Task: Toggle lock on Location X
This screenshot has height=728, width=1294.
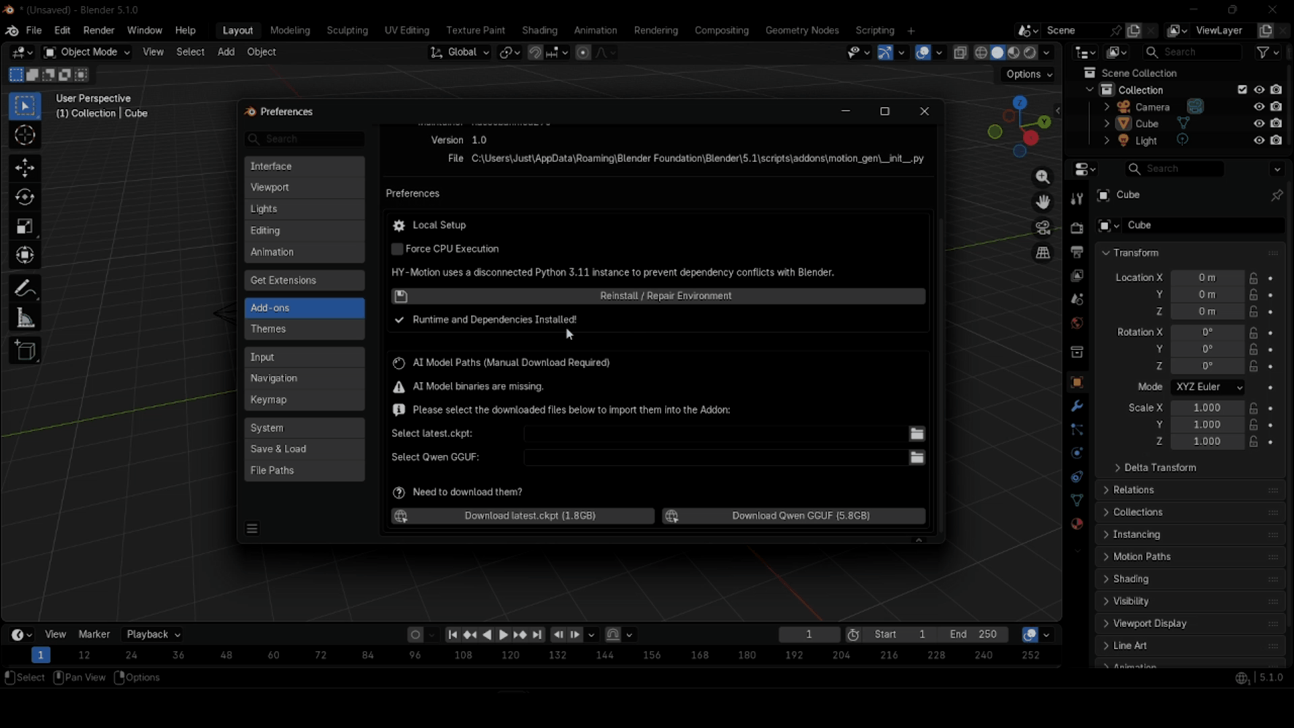Action: 1253,278
